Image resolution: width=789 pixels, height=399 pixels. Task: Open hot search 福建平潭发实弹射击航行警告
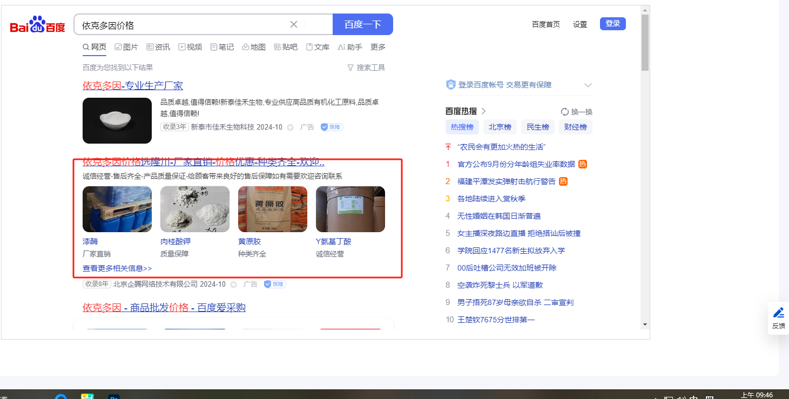[x=507, y=181]
